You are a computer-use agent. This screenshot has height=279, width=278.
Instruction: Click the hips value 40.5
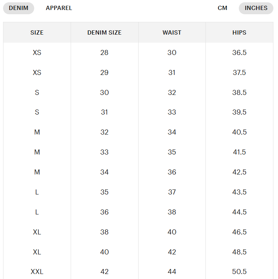(x=239, y=132)
